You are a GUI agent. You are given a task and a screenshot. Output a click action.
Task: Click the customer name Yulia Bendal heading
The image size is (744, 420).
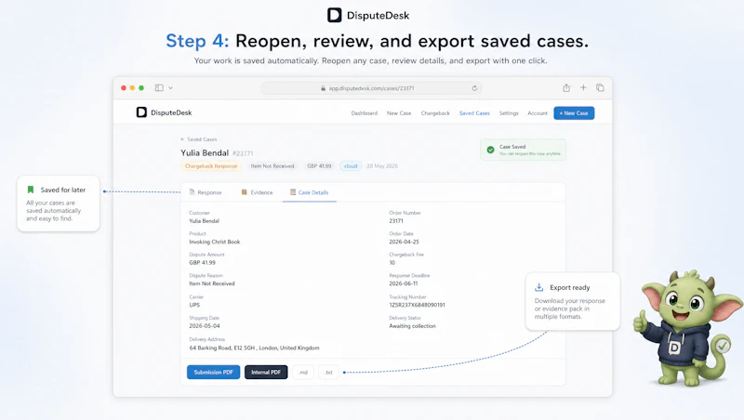click(x=205, y=152)
